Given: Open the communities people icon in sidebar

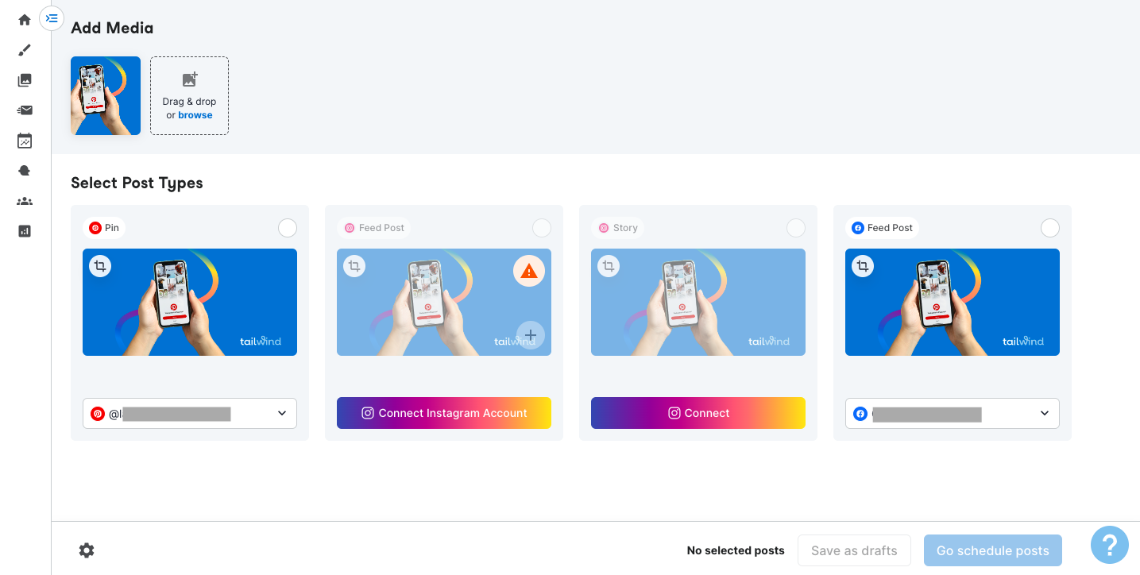Looking at the screenshot, I should tap(25, 201).
